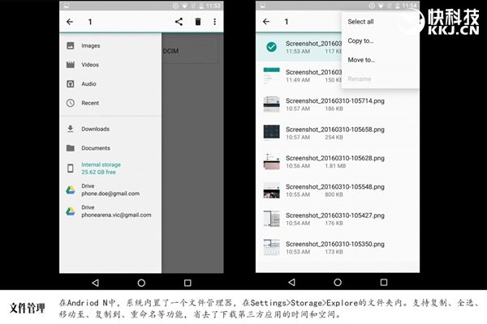Choose Move to... from the popup menu
This screenshot has height=324, width=487.
point(361,59)
